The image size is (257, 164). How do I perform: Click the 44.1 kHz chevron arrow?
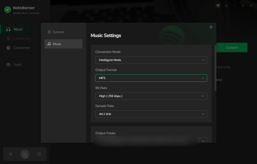tap(203, 114)
